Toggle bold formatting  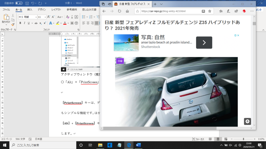(20, 23)
